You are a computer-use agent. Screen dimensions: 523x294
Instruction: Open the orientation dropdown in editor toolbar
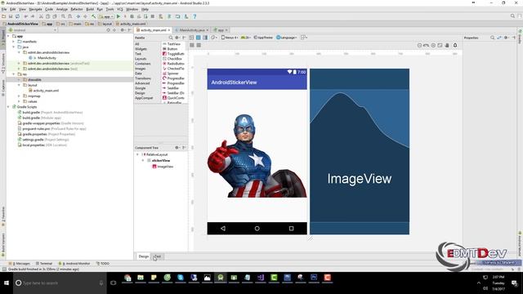214,38
